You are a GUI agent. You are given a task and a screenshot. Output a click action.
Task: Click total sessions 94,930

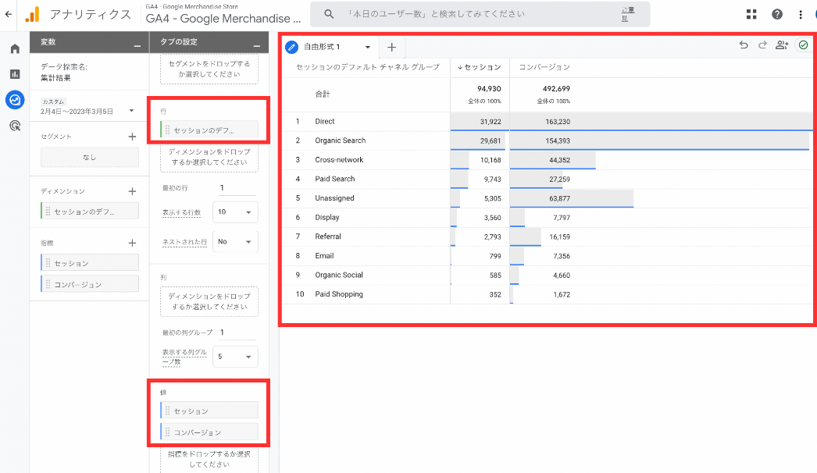(489, 88)
